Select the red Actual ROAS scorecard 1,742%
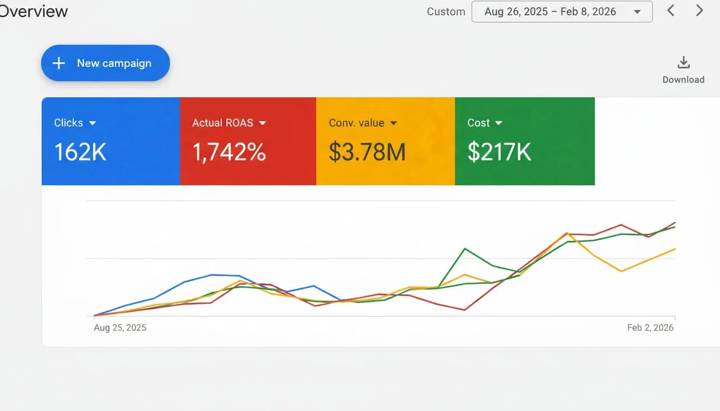This screenshot has width=720, height=411. (248, 141)
